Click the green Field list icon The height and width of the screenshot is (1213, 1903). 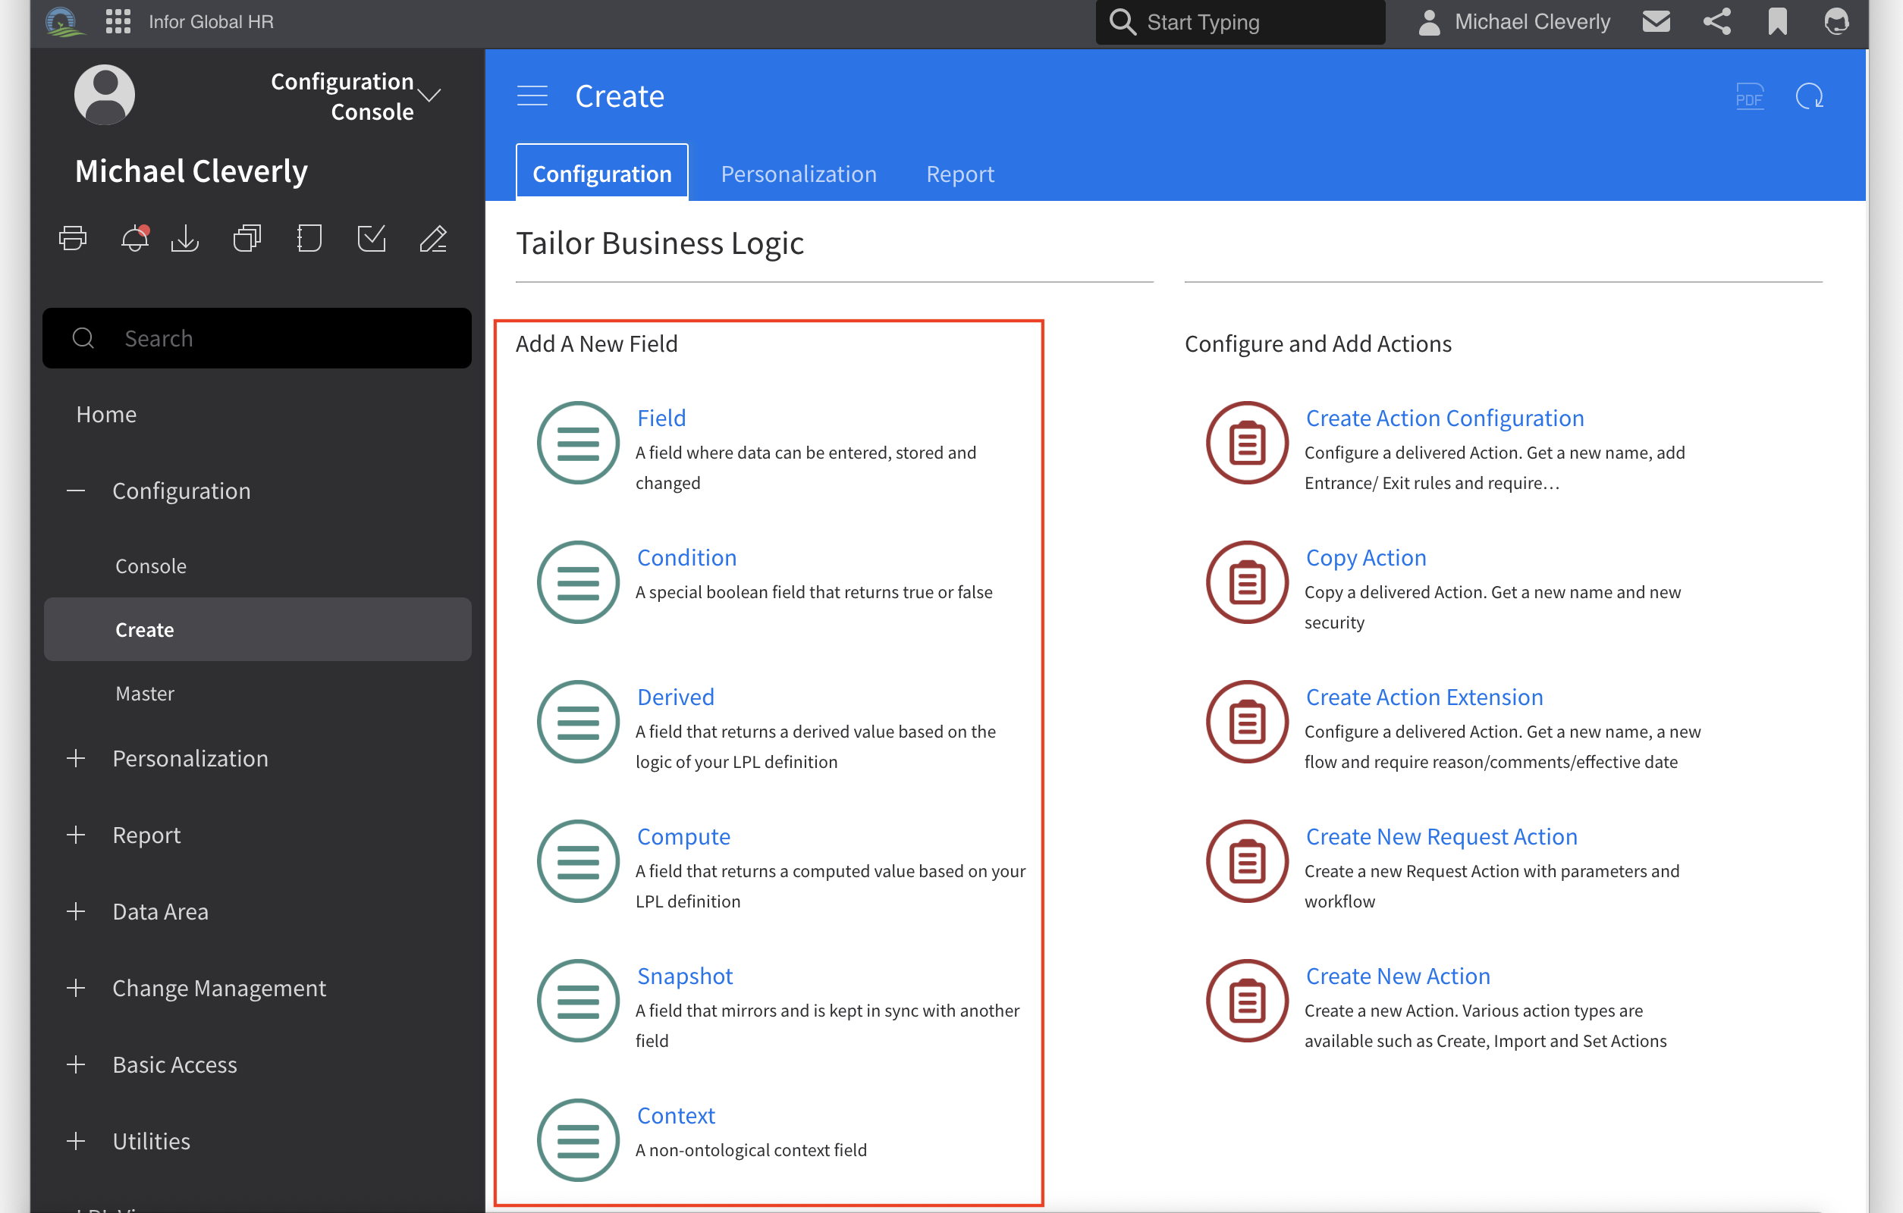578,442
